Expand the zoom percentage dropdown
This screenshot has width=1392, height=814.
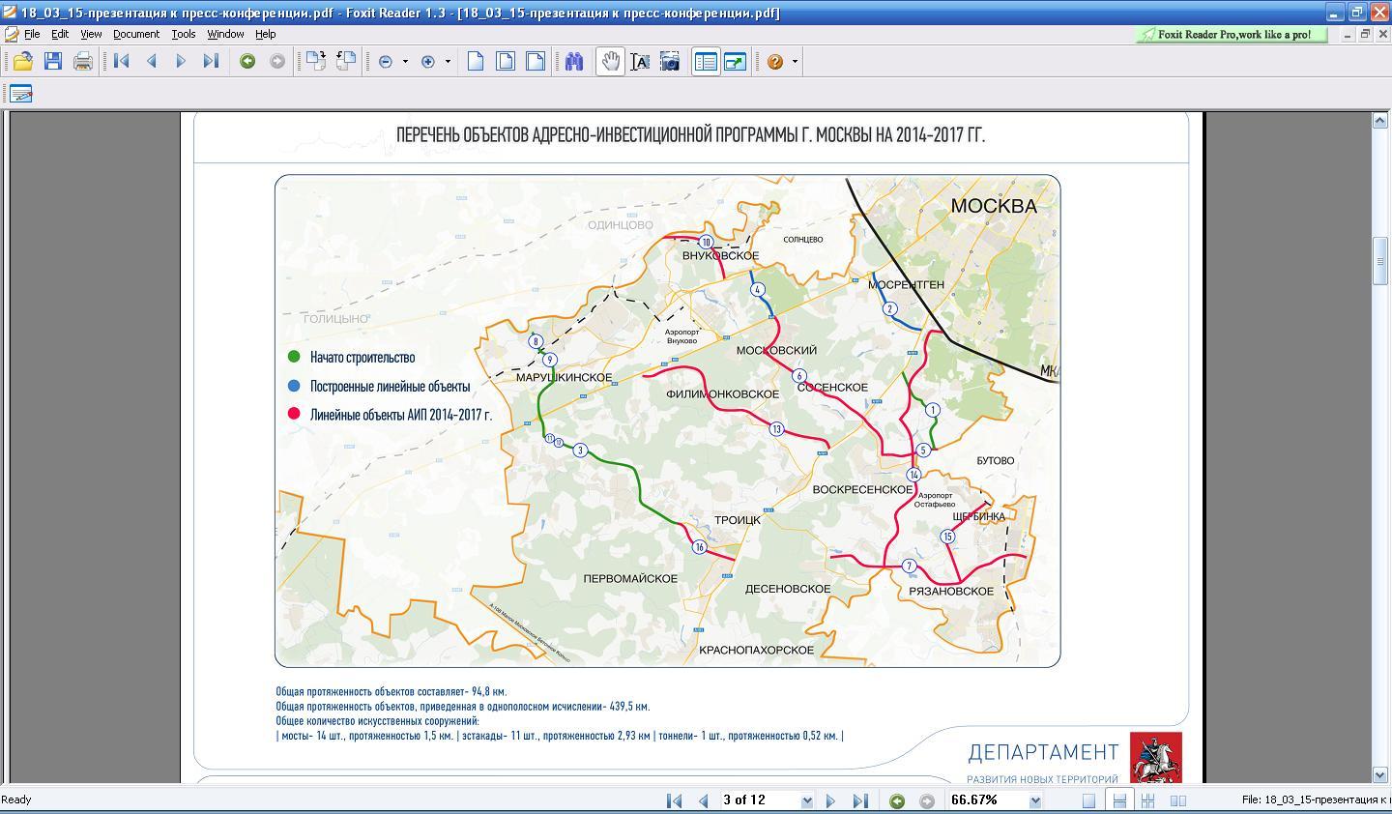pos(1035,800)
